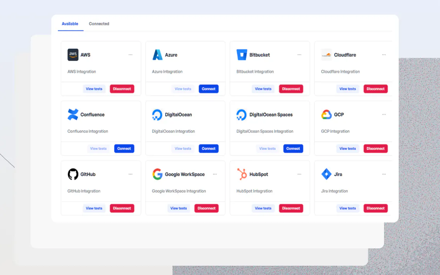Click the Confluence logo icon
The height and width of the screenshot is (275, 440).
click(73, 115)
